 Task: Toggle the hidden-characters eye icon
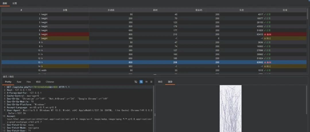point(136,82)
